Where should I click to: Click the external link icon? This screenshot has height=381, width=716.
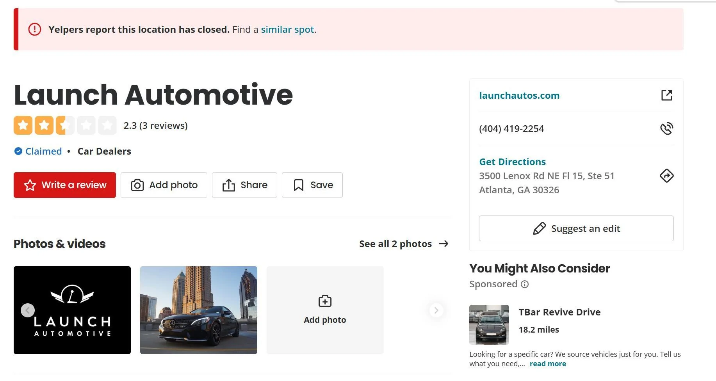point(667,95)
